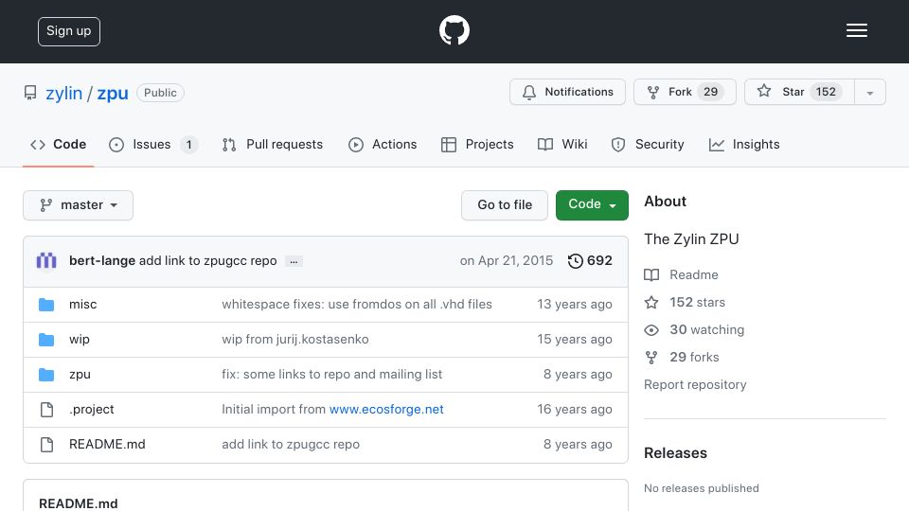Open the commit dated Apr 21, 2015
The image size is (909, 511).
coord(506,261)
